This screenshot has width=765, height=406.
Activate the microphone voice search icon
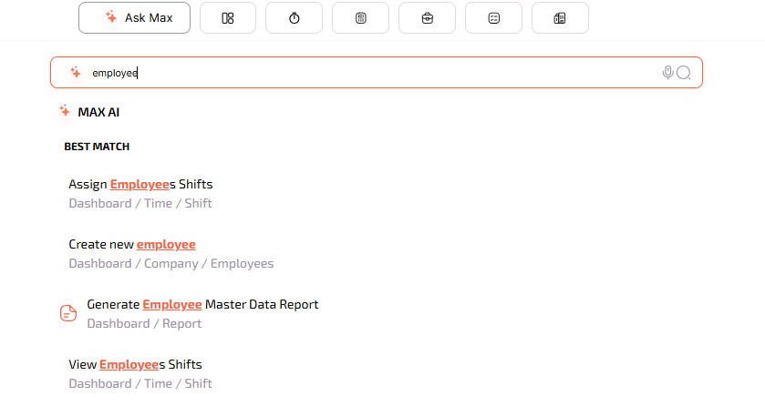pos(667,73)
